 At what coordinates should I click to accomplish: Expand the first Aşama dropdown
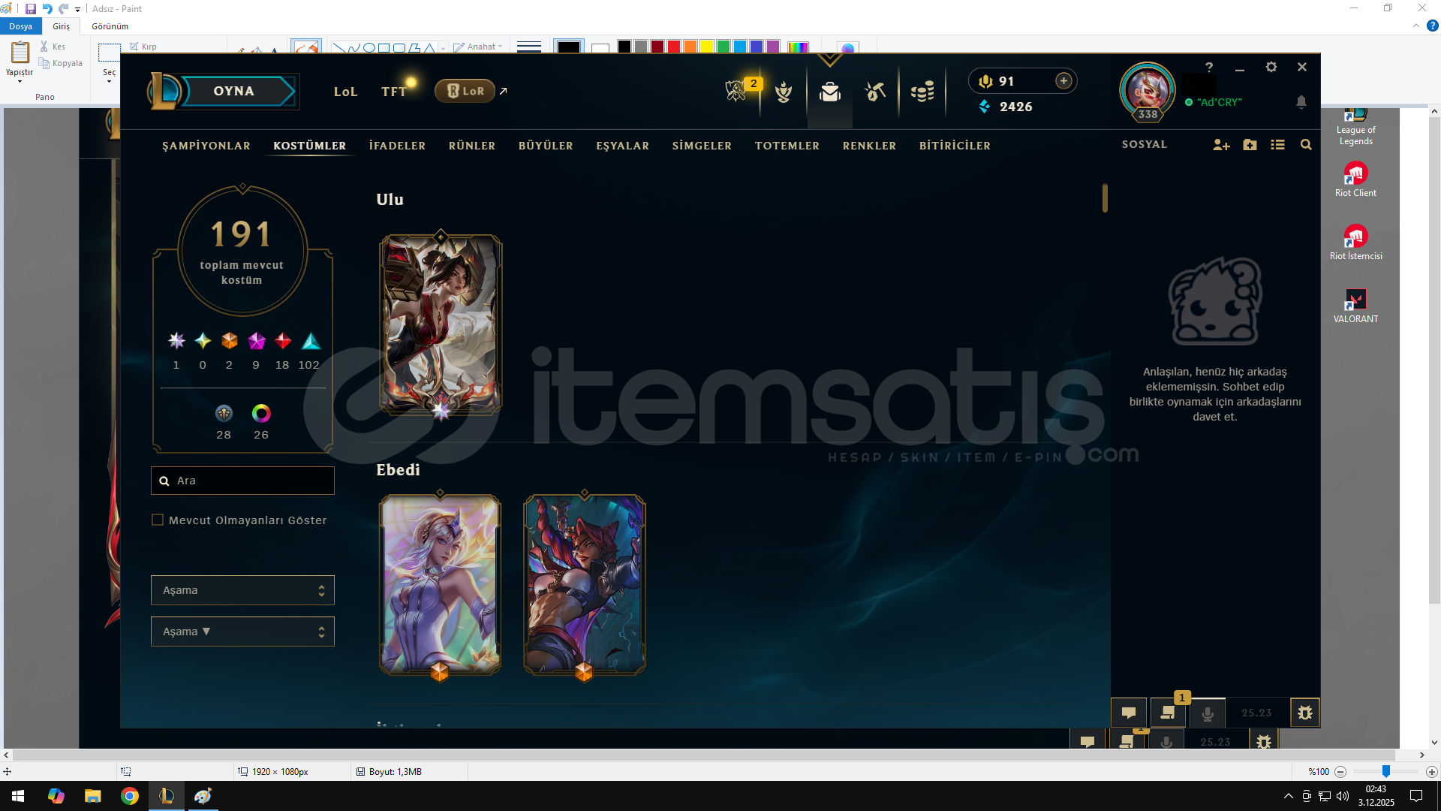[x=242, y=590]
